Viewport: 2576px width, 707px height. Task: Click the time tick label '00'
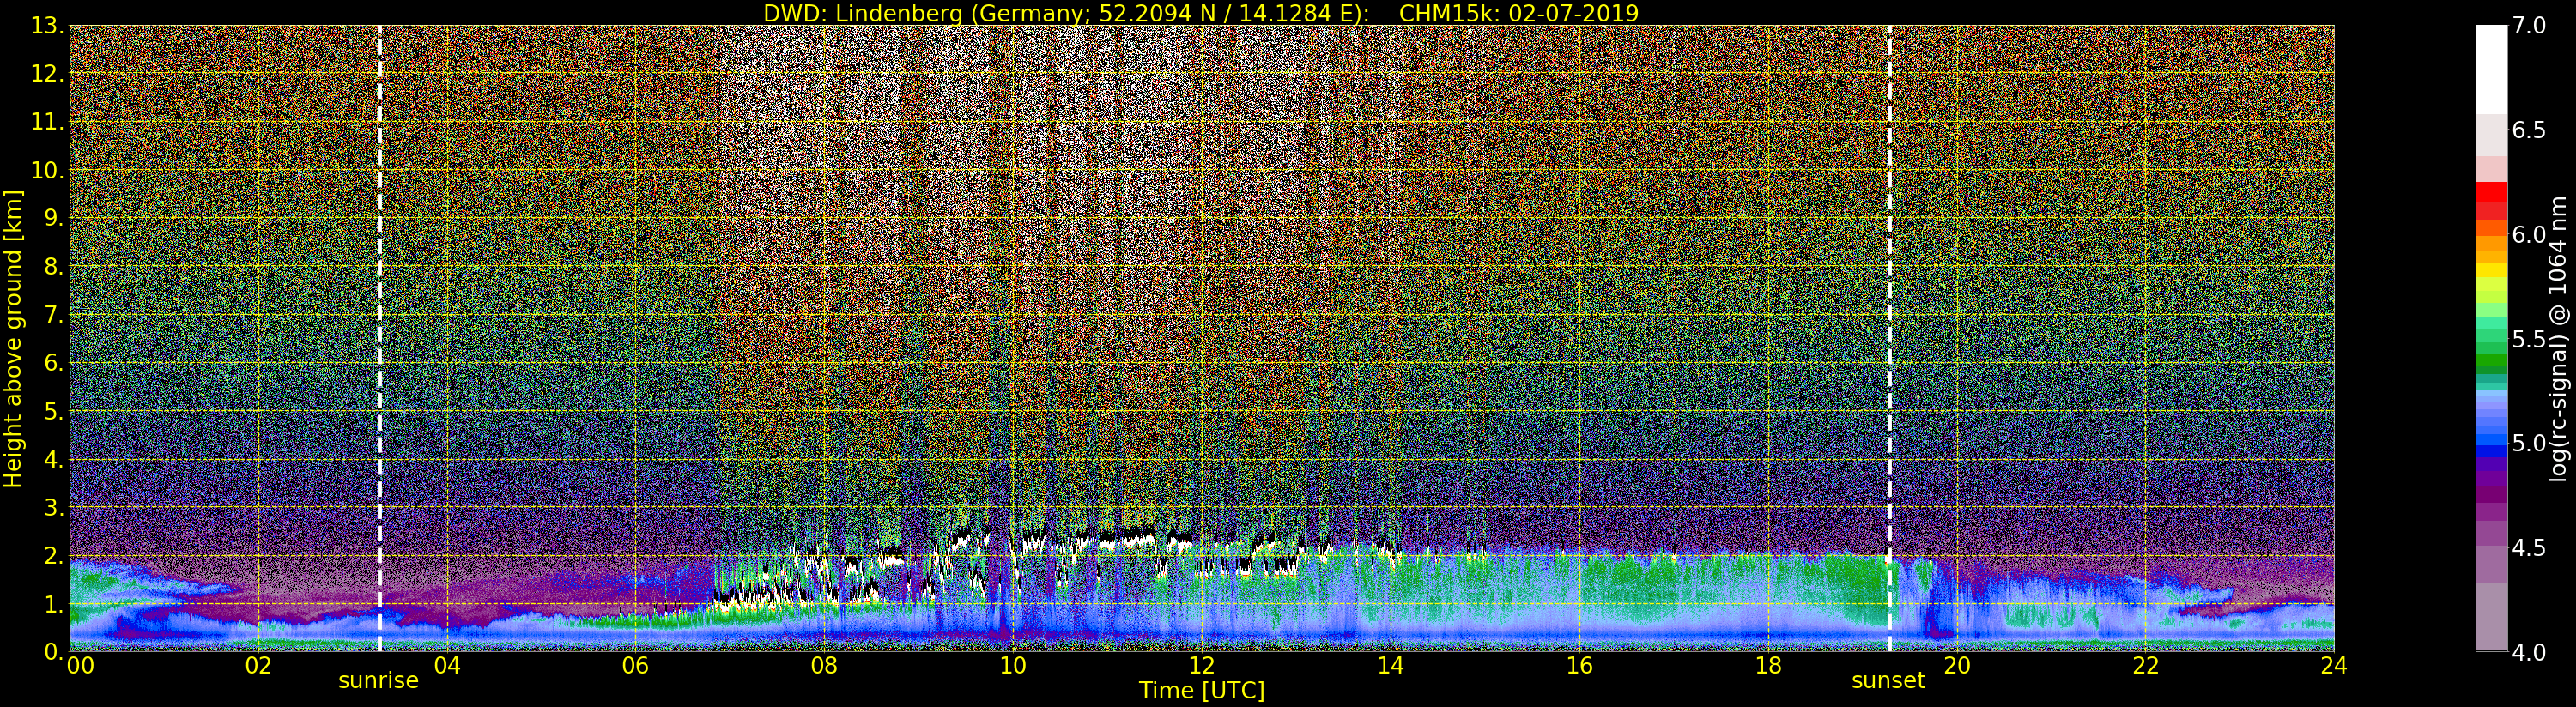tap(80, 666)
